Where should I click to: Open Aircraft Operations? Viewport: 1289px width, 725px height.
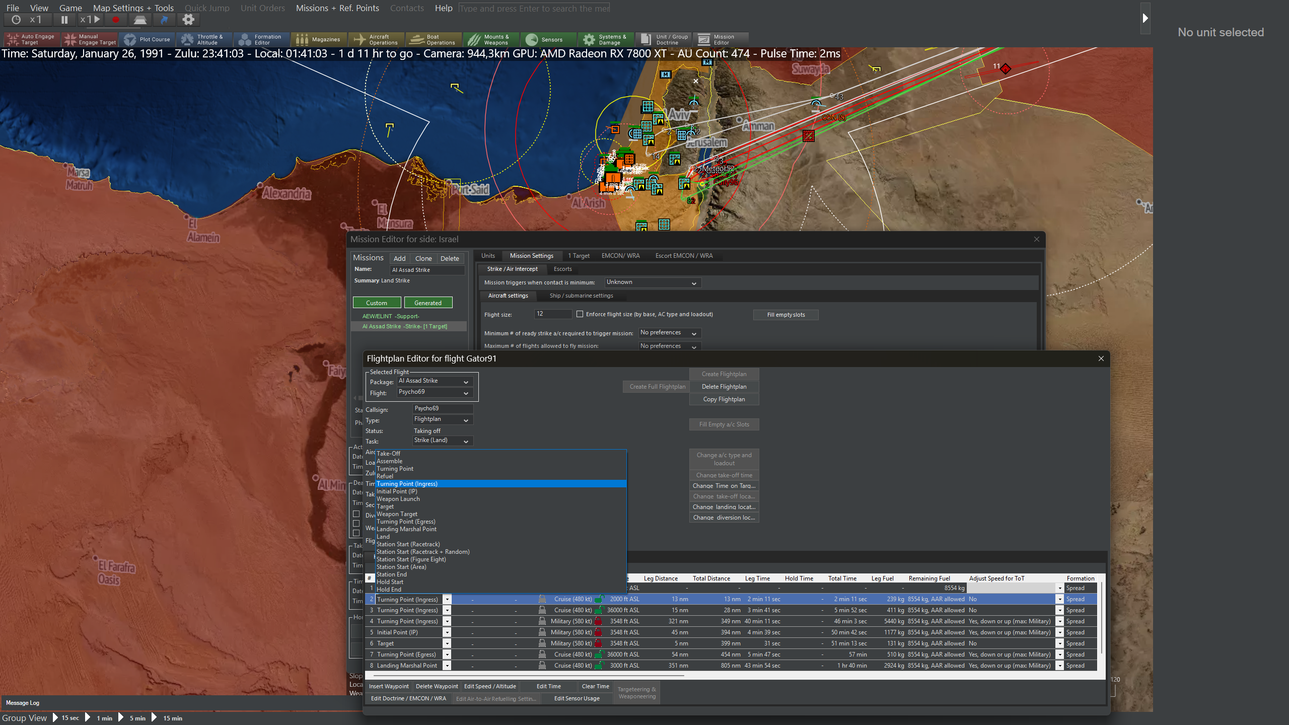point(377,39)
